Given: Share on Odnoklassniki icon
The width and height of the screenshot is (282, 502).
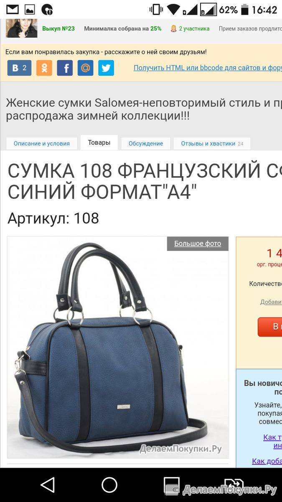Looking at the screenshot, I should click(x=44, y=68).
